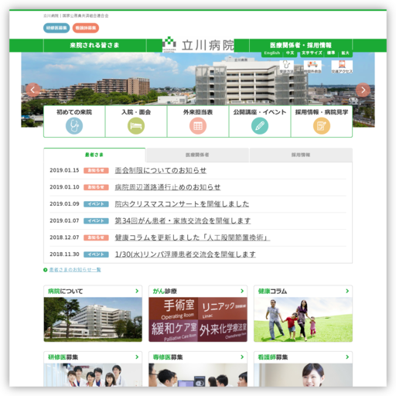Open the 手術室 signage photo thumbnail
The image size is (396, 396).
(x=198, y=319)
